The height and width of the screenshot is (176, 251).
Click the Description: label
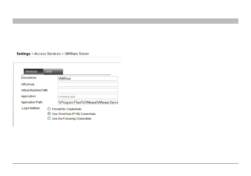(29, 78)
